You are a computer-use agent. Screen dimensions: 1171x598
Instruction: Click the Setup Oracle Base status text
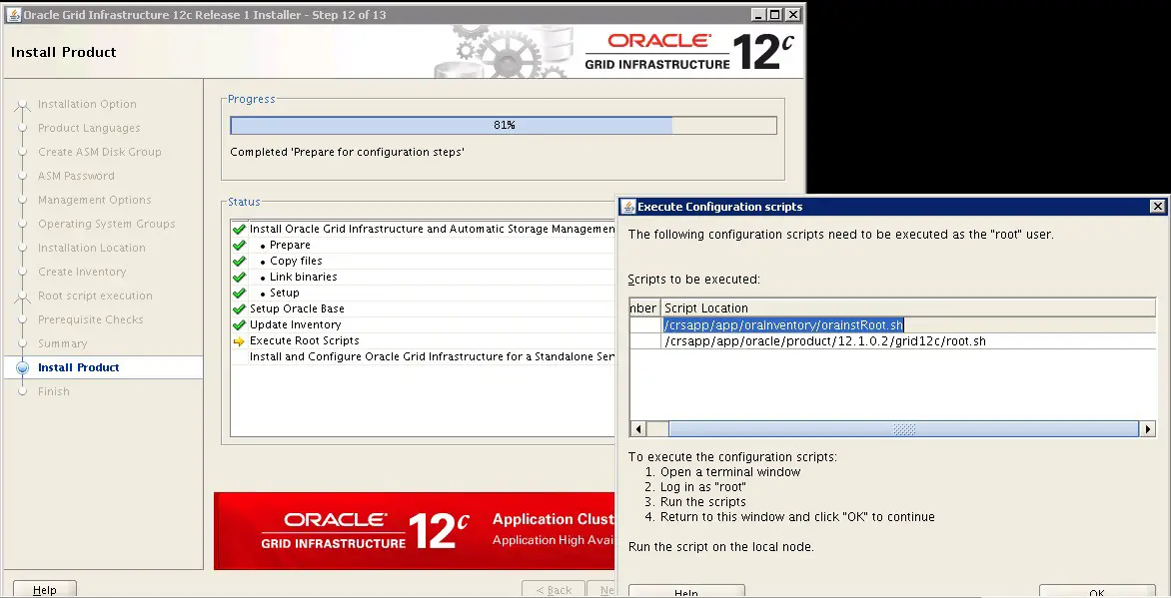click(x=297, y=308)
